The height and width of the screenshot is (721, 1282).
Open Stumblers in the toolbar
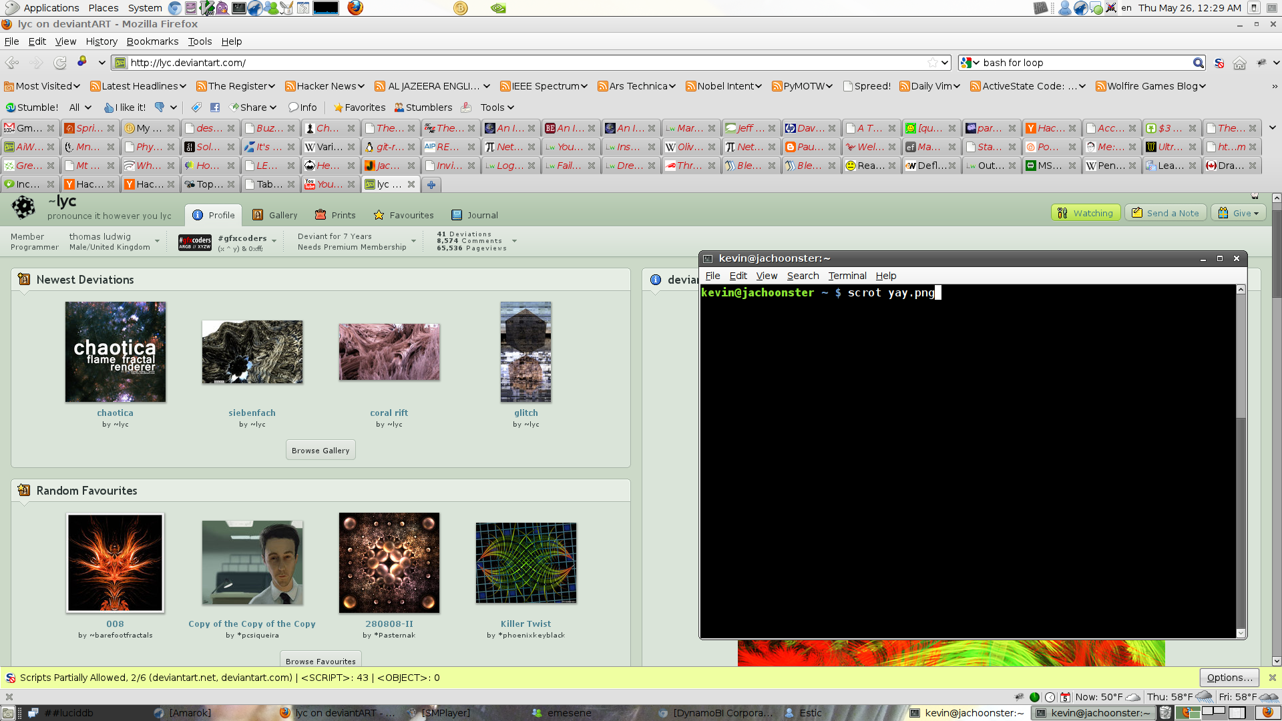(x=423, y=107)
